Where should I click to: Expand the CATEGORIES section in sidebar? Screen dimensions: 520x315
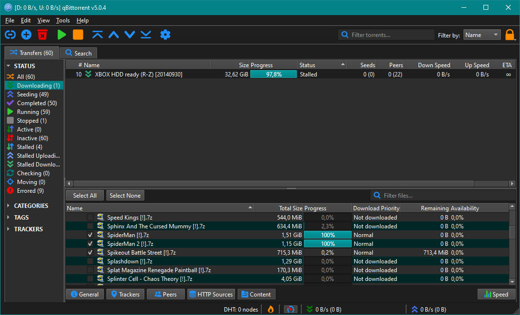pyautogui.click(x=9, y=206)
